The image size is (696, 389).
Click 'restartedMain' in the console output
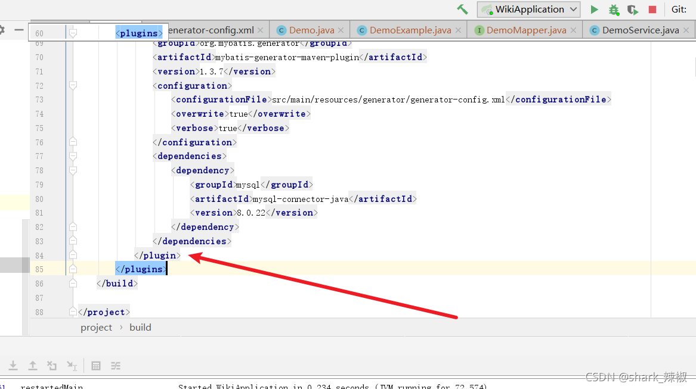[51, 387]
